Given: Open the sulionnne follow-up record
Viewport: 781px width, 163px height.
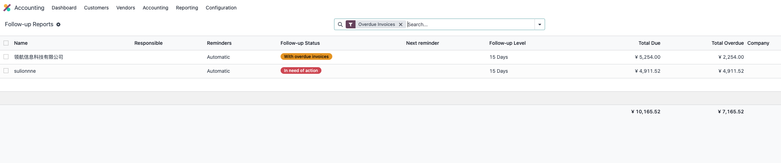Looking at the screenshot, I should coord(25,71).
